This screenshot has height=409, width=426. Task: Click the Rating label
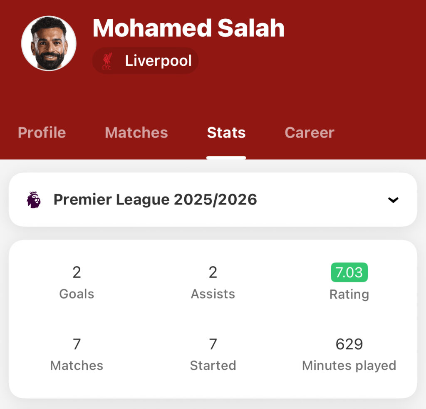349,294
